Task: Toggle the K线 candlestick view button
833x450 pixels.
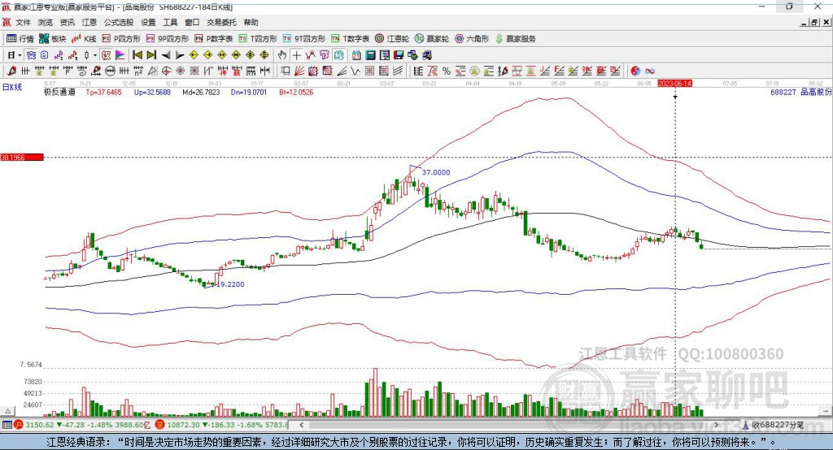Action: click(x=84, y=39)
